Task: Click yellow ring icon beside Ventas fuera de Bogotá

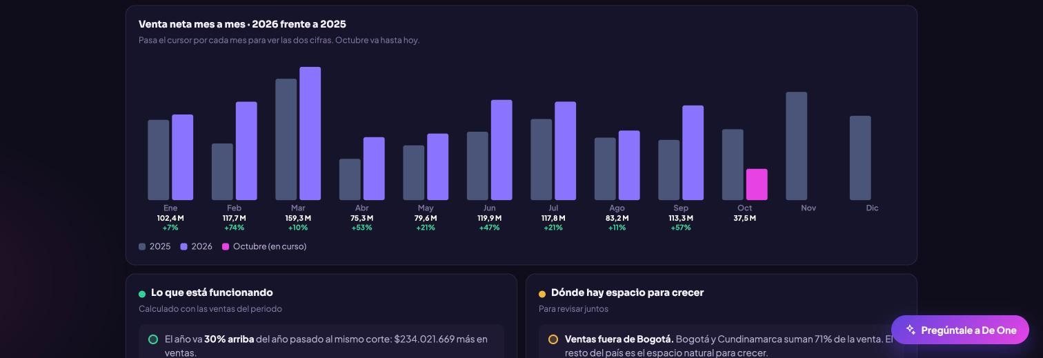Action: (553, 339)
